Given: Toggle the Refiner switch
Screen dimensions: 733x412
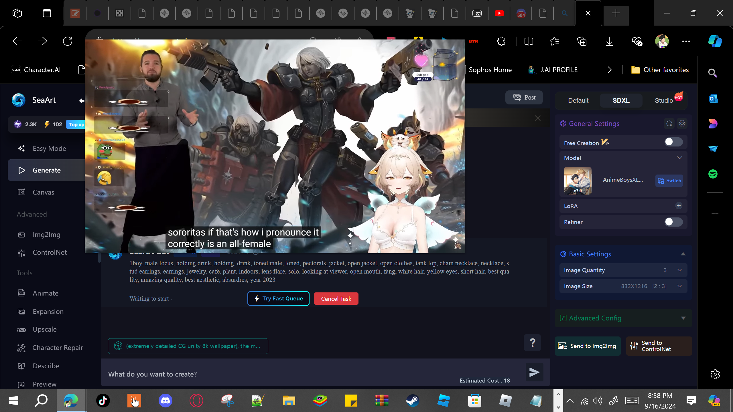Looking at the screenshot, I should coord(673,222).
